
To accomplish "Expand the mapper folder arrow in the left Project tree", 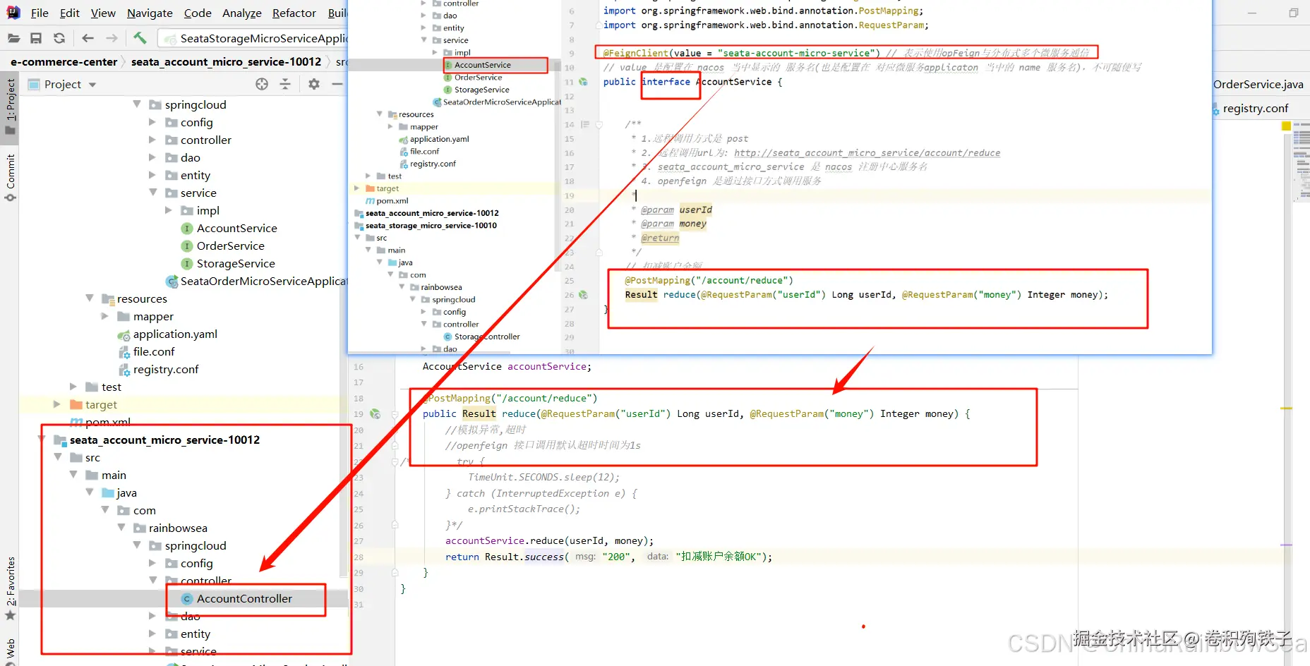I will (x=105, y=316).
